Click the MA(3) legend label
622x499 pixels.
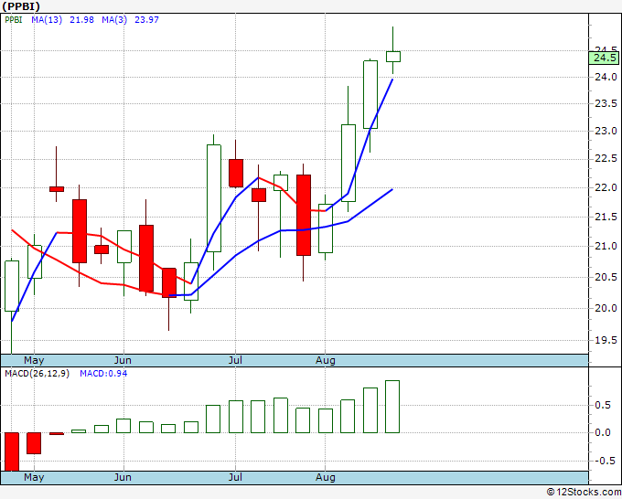[114, 20]
